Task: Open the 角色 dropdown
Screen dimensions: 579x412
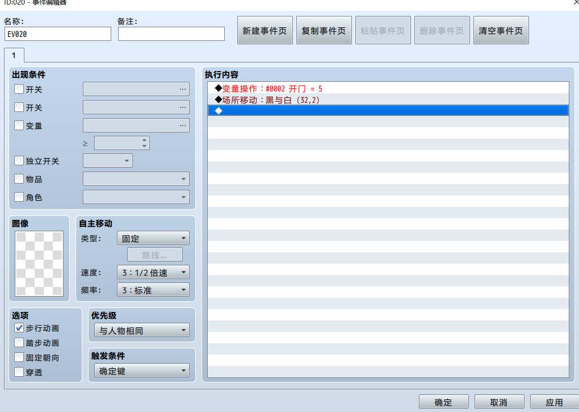Action: 136,197
